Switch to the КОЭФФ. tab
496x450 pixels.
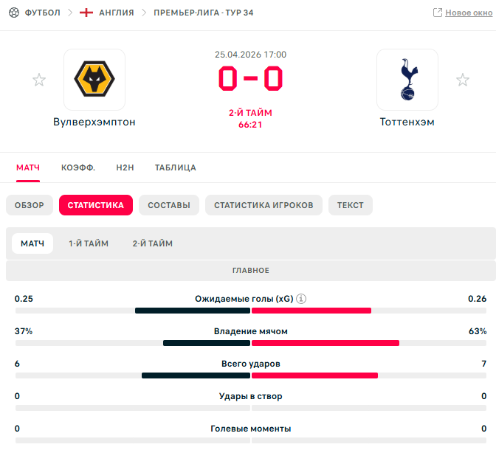[x=78, y=167]
